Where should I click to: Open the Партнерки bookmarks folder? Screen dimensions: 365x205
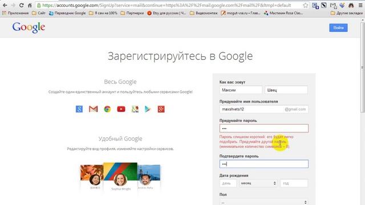tap(132, 13)
